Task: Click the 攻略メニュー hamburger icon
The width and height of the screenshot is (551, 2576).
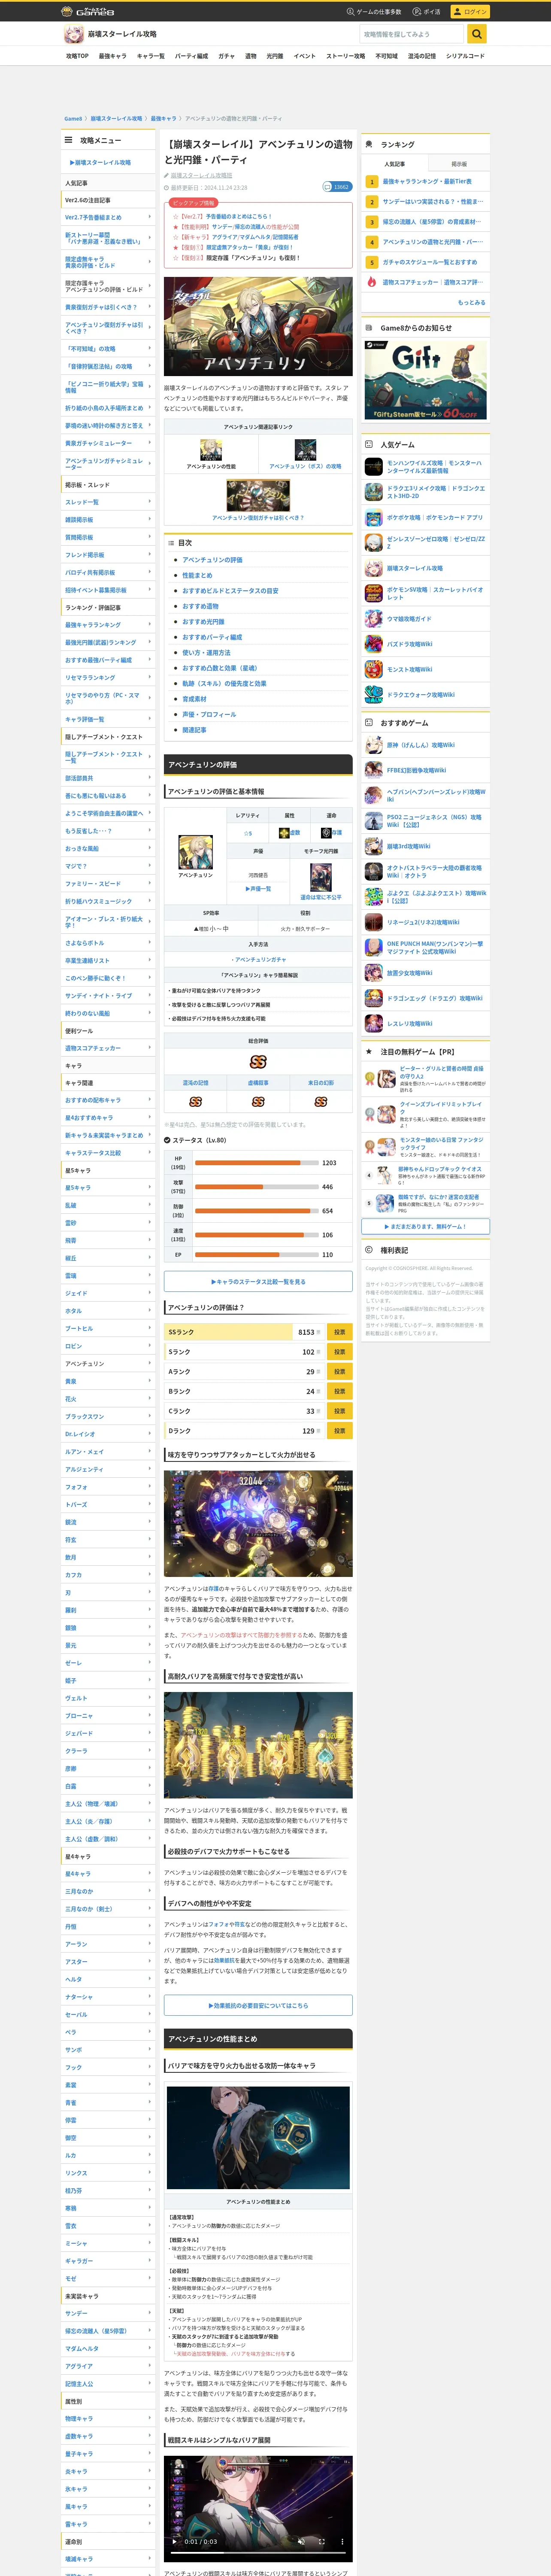Action: pos(68,141)
